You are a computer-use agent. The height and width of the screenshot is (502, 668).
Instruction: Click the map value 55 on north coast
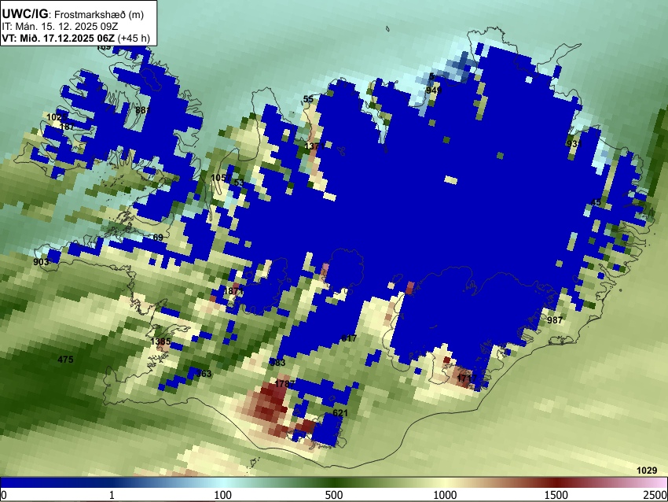(x=308, y=99)
